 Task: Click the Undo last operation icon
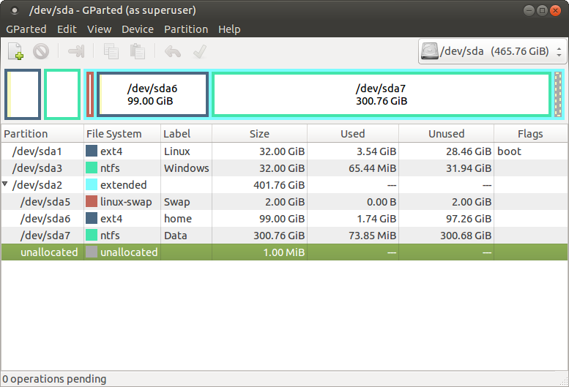173,51
